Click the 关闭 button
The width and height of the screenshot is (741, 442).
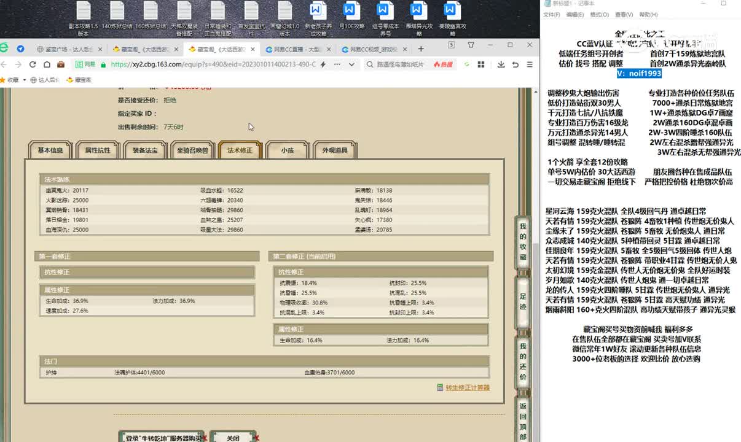[233, 438]
